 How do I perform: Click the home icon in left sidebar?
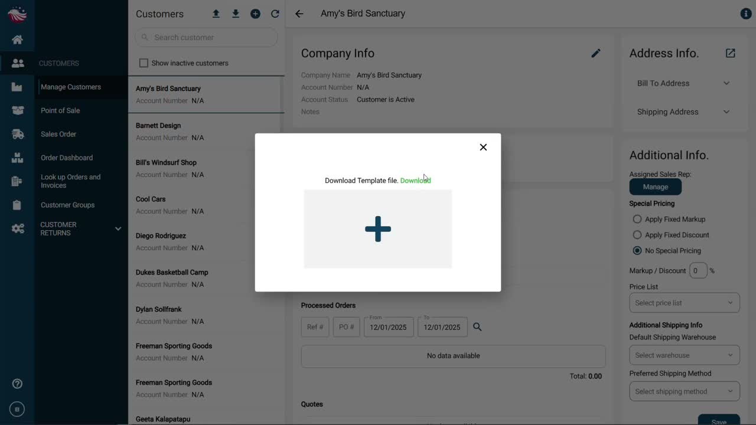click(17, 40)
